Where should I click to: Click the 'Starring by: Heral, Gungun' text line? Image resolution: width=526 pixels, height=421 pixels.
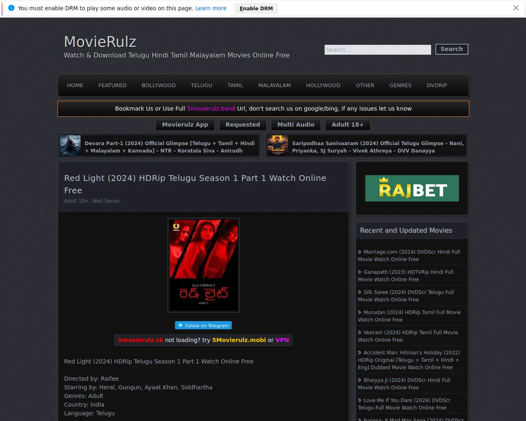(138, 387)
